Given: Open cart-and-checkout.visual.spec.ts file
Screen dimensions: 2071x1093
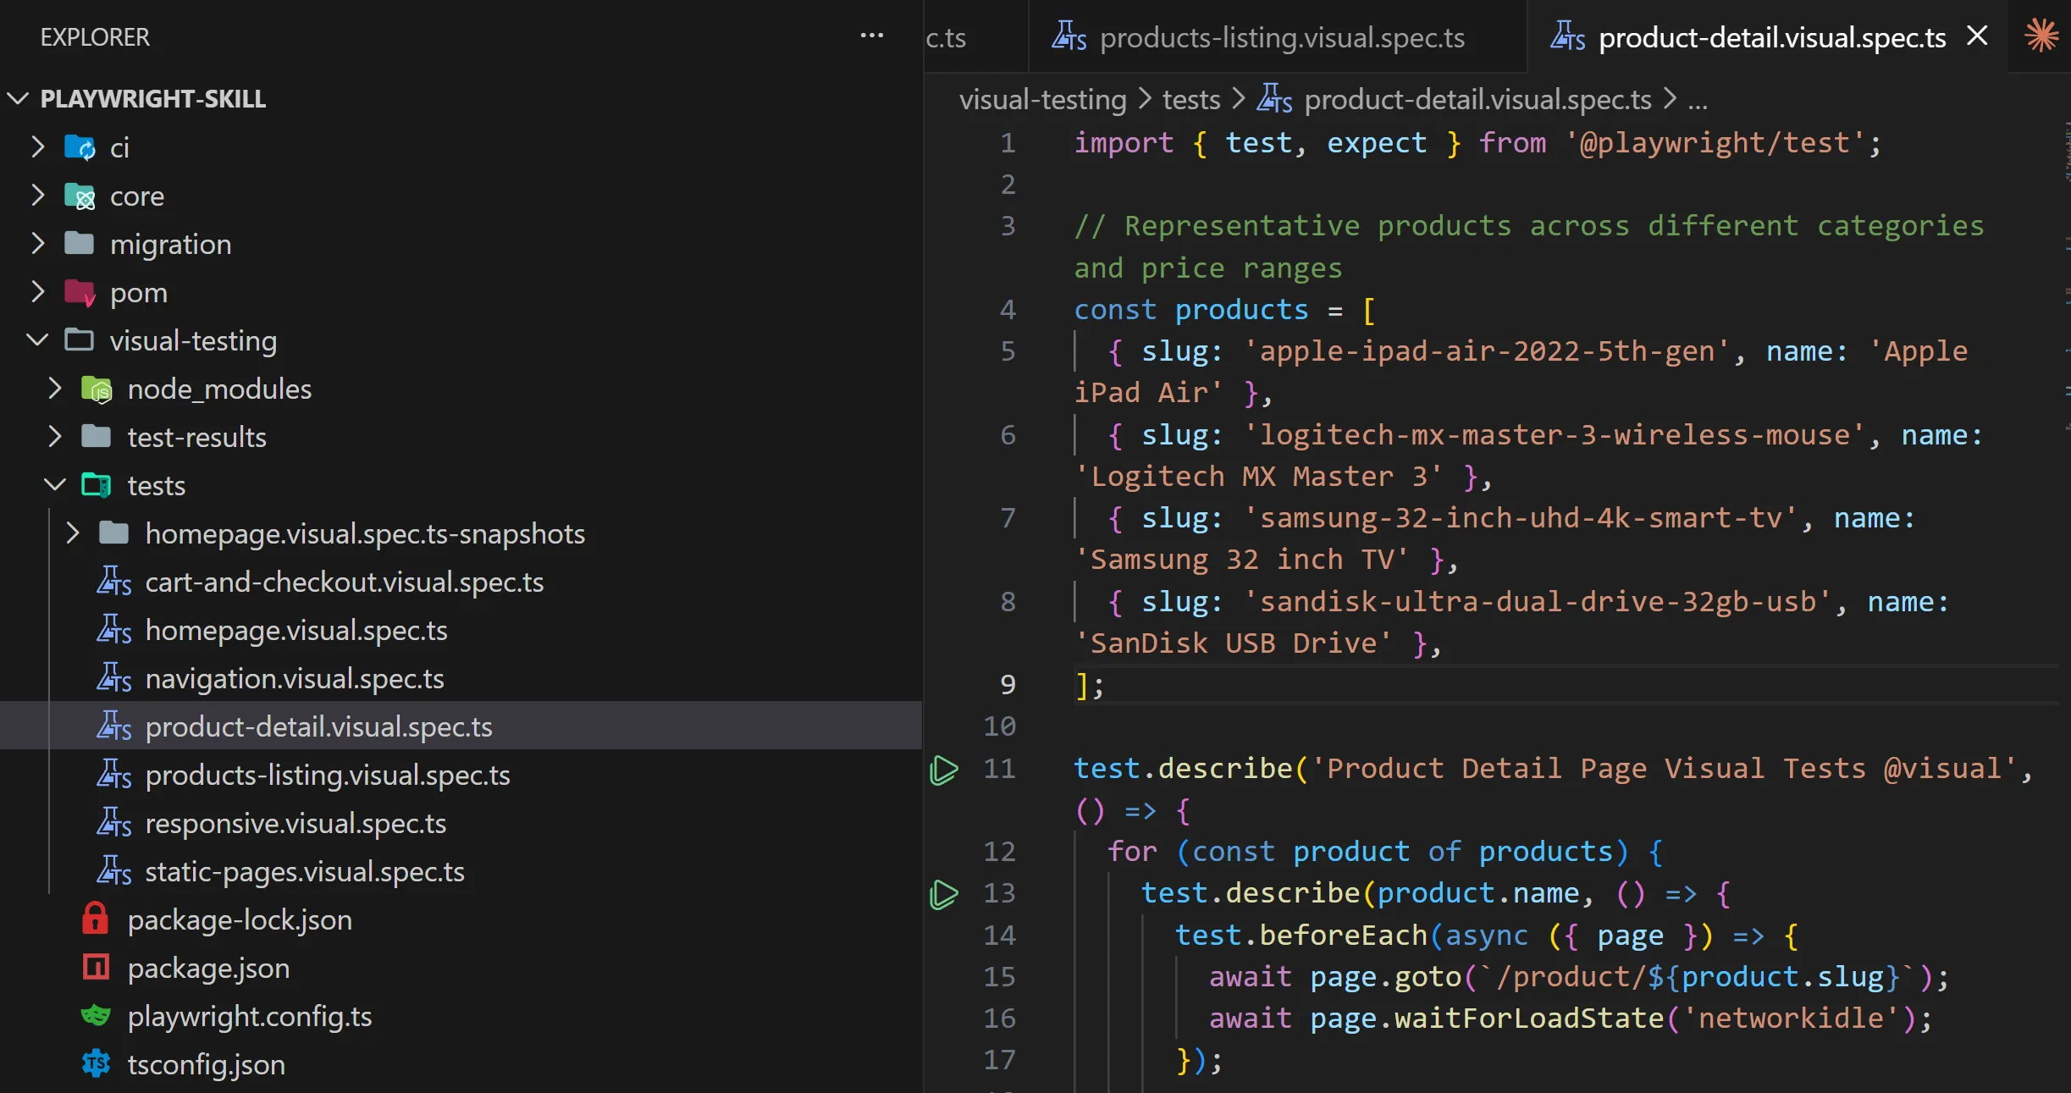Looking at the screenshot, I should pos(344,582).
